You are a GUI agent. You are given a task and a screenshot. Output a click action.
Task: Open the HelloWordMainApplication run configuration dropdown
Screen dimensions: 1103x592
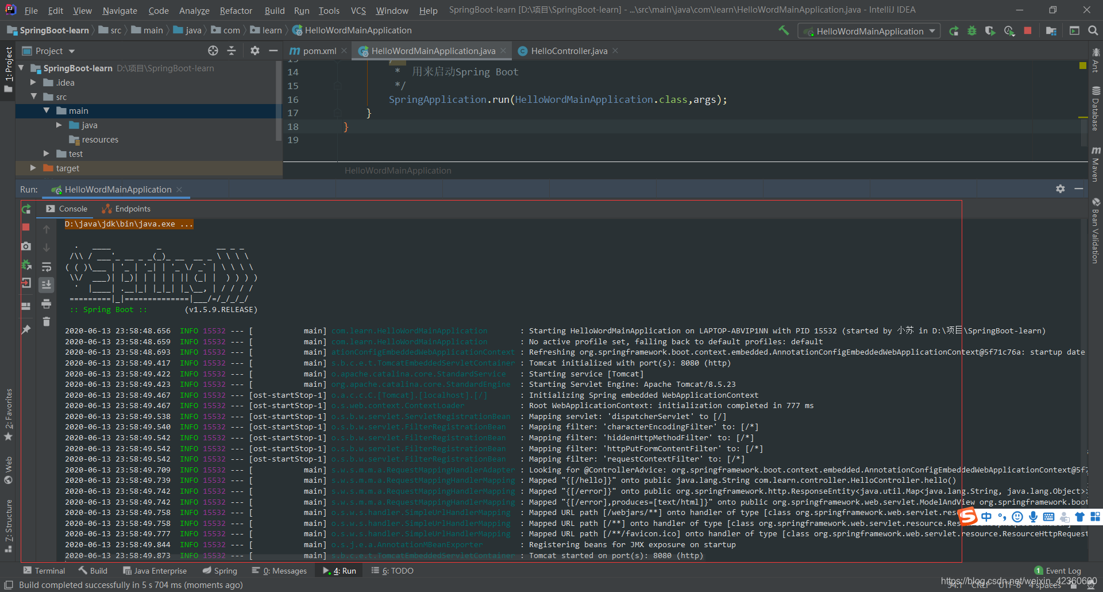coord(869,31)
